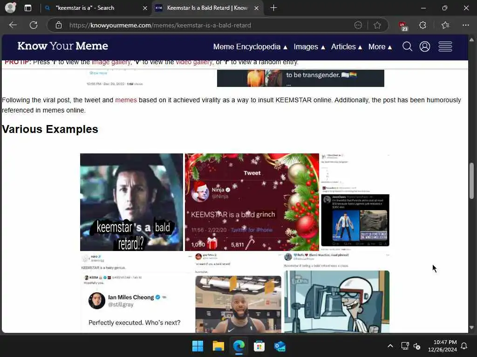Refresh the current page

click(x=34, y=25)
